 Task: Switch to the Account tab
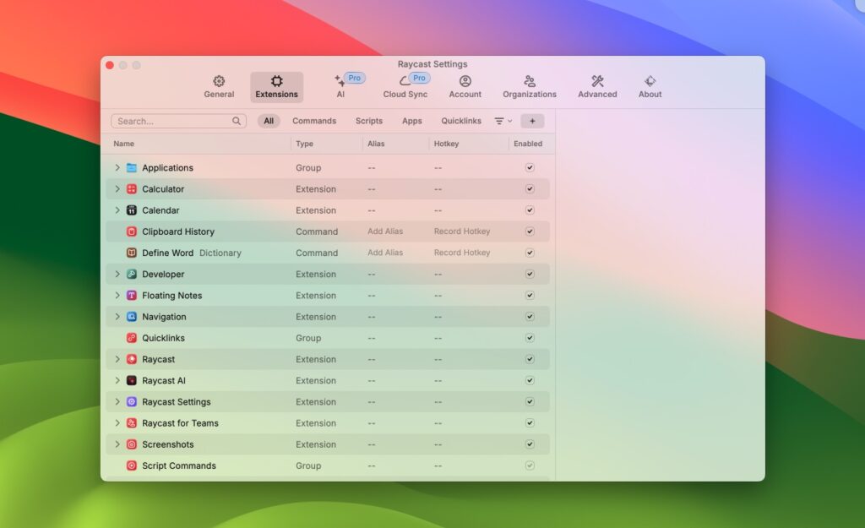point(465,85)
